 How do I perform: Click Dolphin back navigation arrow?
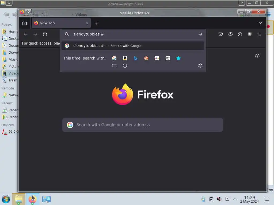click(x=6, y=14)
